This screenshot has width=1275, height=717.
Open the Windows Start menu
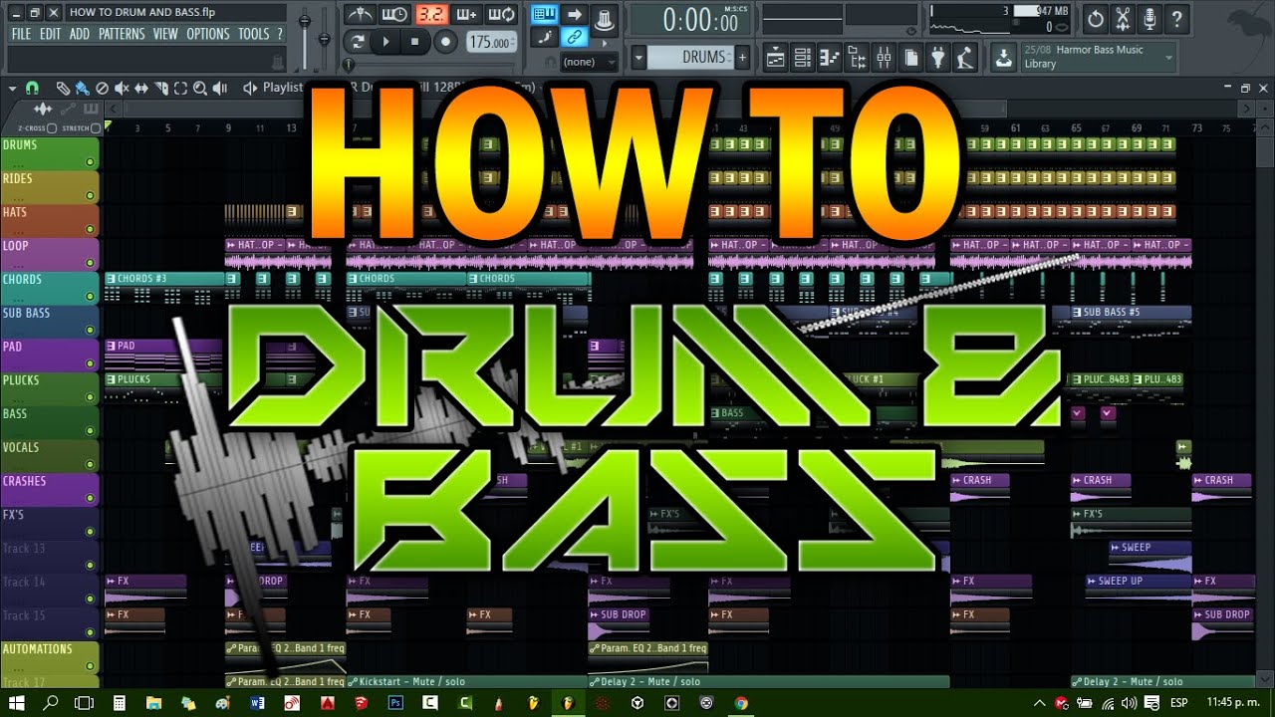point(17,703)
